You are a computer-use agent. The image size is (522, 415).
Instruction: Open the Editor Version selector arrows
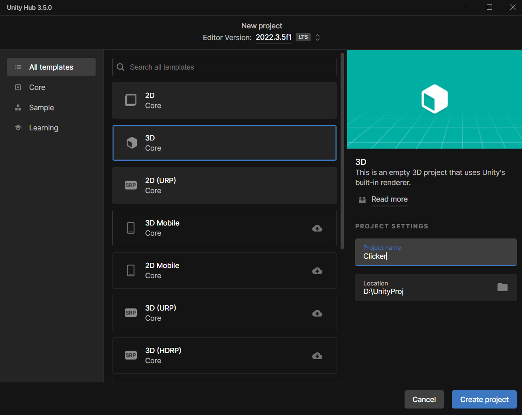[318, 37]
